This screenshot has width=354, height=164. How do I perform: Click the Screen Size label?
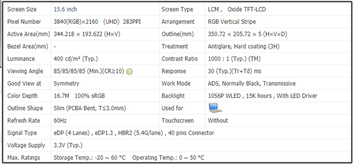coord(22,9)
